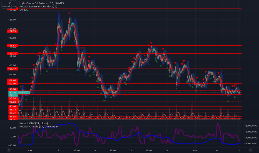This screenshot has height=153, width=259.
Task: Click the CLK2022 symbol tag
Action: pyautogui.click(x=24, y=92)
